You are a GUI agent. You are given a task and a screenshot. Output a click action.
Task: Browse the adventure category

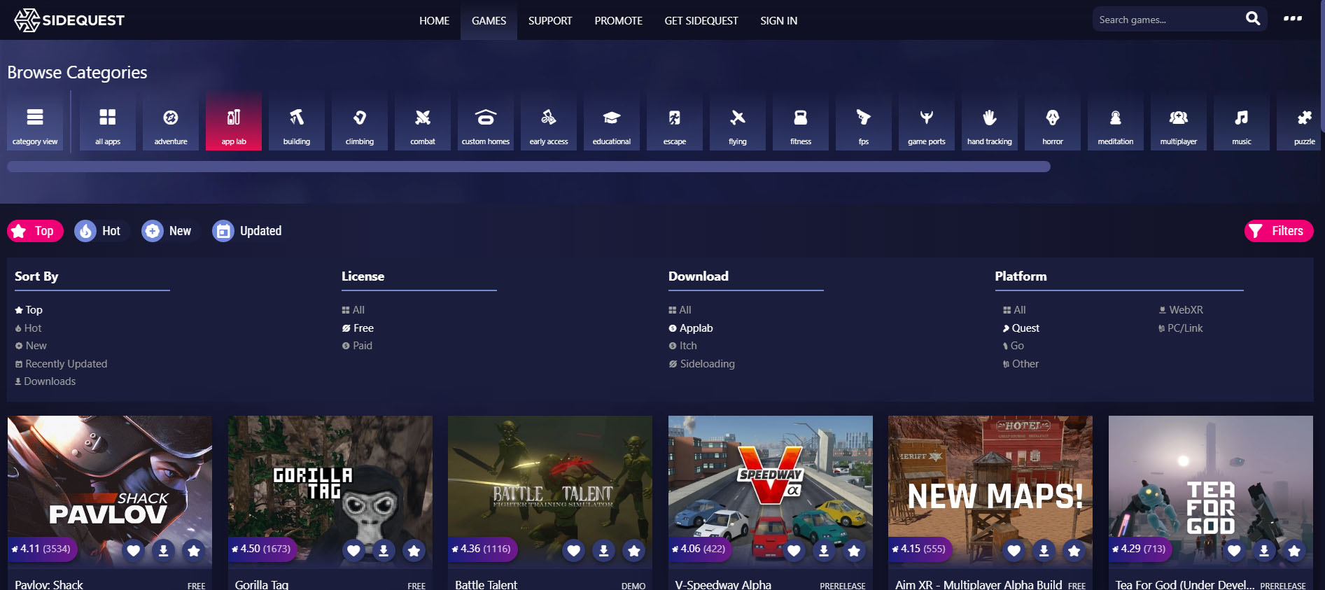coord(171,121)
